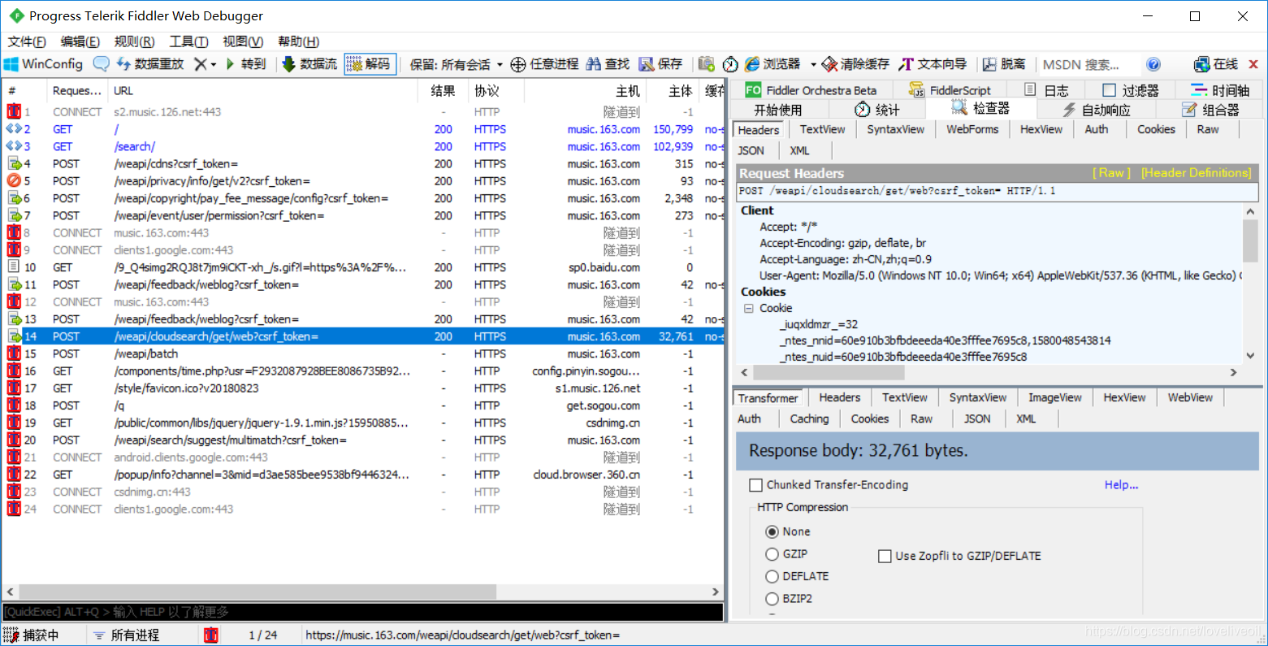Click the request headers vertical scrollbar thumb
This screenshot has height=646, width=1268.
coord(1250,240)
